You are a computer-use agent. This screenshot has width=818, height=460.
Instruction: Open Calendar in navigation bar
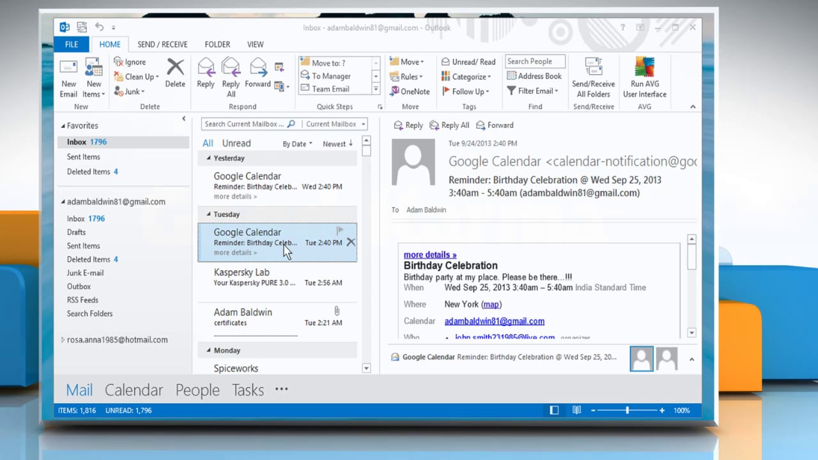134,390
